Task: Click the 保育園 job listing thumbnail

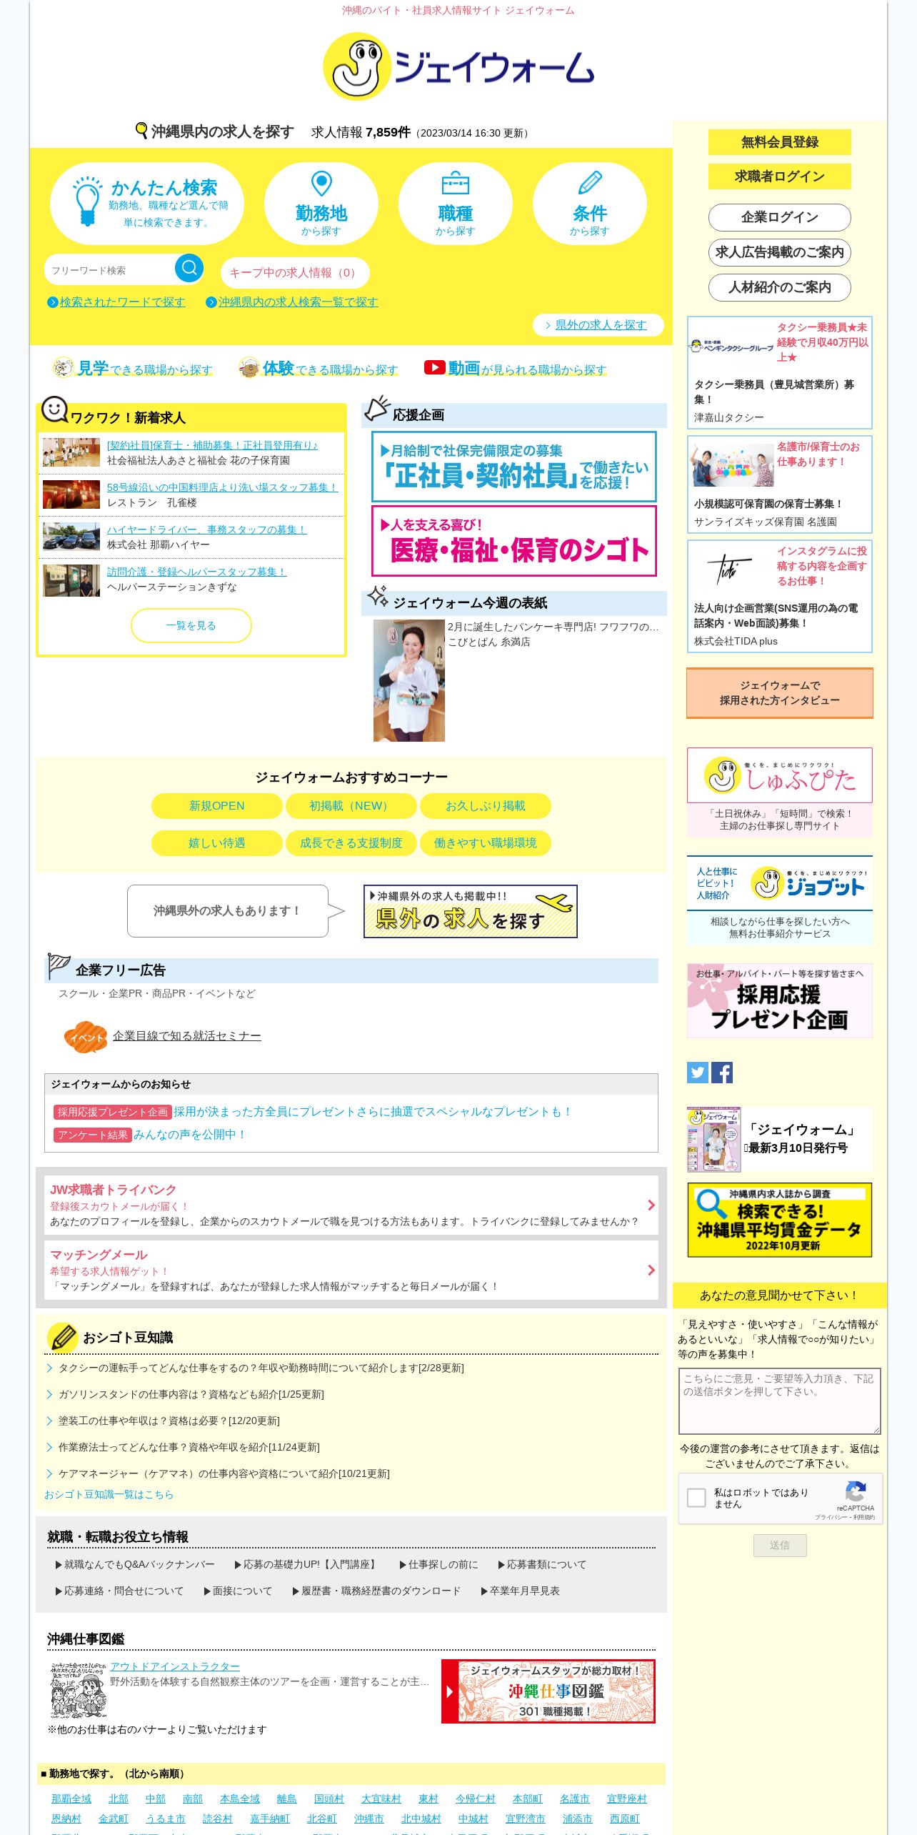Action: point(71,452)
